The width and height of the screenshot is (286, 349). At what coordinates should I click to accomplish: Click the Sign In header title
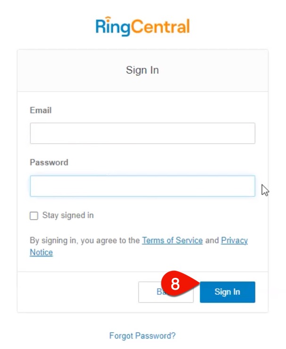[143, 70]
